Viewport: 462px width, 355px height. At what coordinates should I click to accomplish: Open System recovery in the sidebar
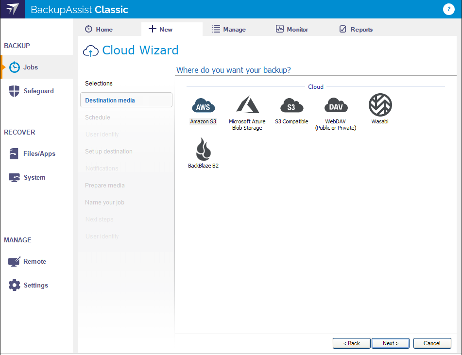[36, 177]
